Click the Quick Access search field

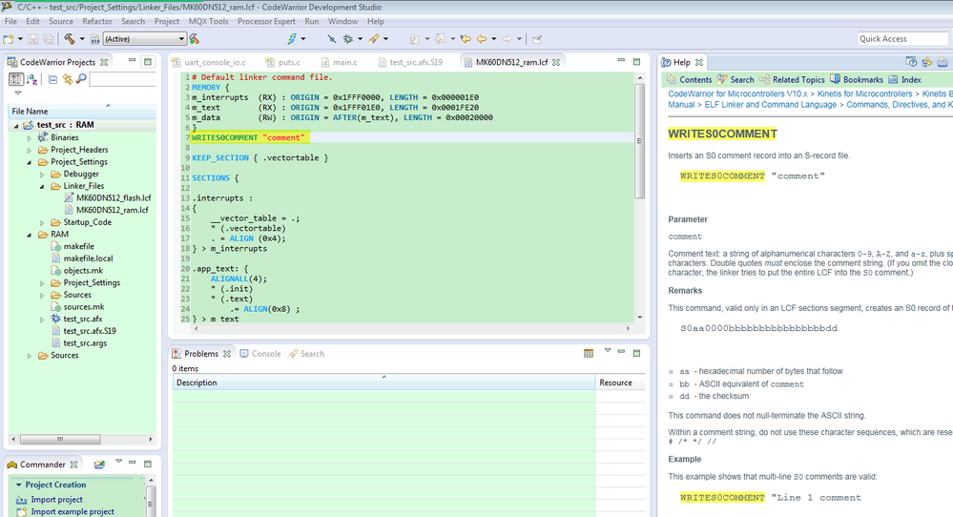pos(901,39)
